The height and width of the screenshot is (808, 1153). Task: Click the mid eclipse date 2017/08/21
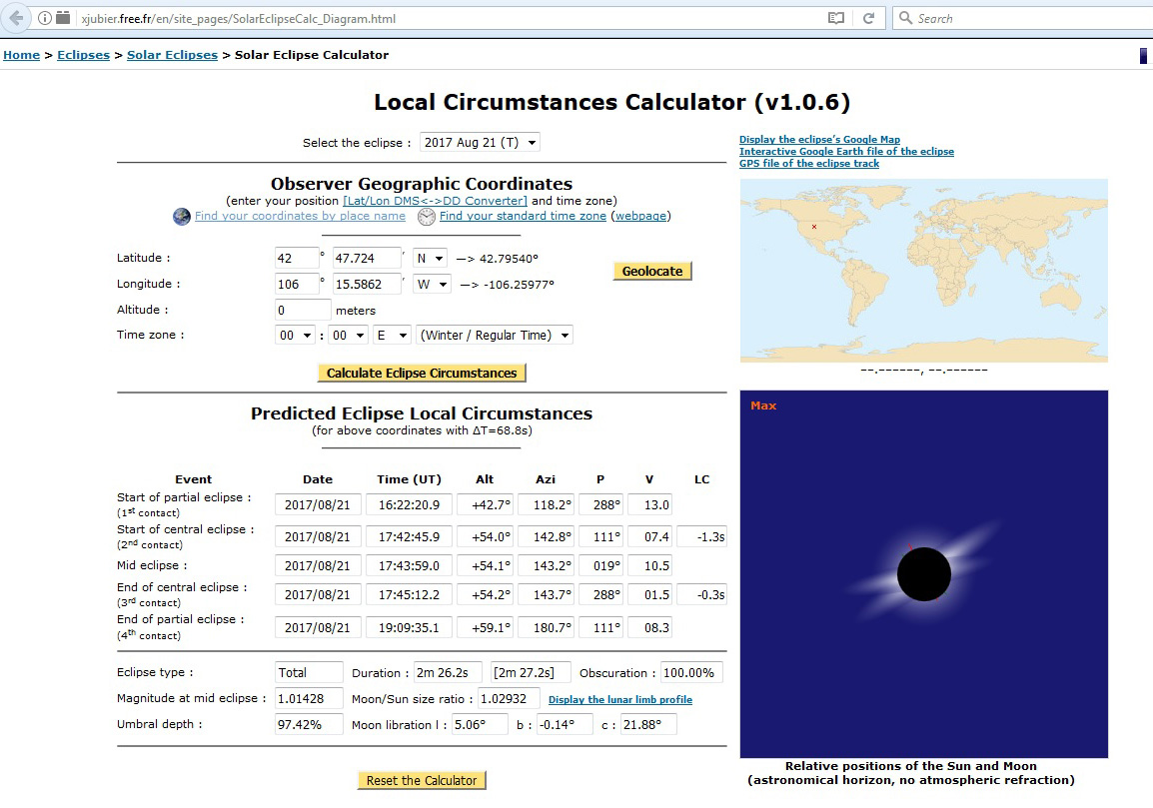pos(318,565)
